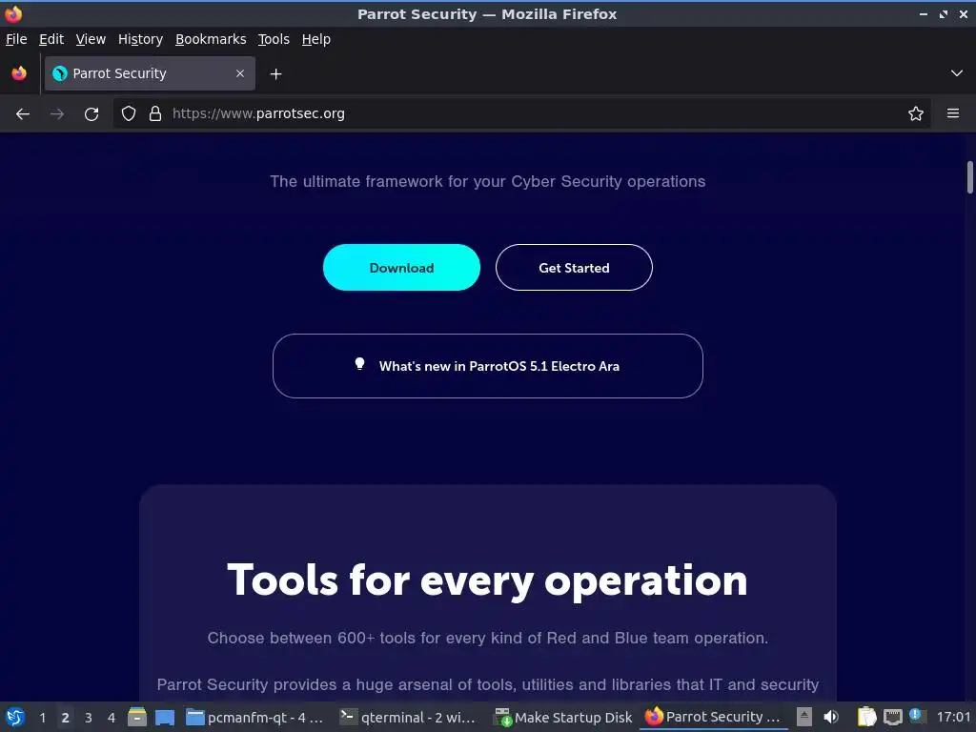Bookmark this page with the star
The width and height of the screenshot is (976, 732).
(x=916, y=114)
